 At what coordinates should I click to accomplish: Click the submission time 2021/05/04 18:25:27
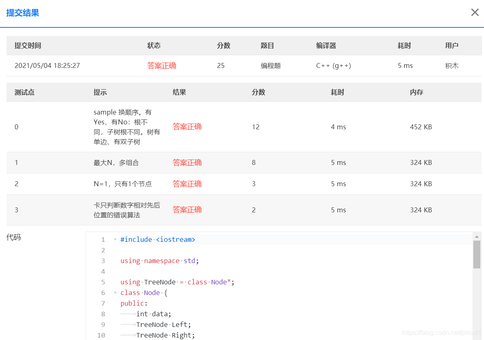[47, 65]
